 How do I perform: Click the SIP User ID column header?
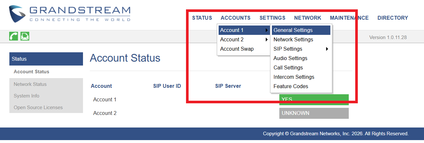click(x=167, y=86)
